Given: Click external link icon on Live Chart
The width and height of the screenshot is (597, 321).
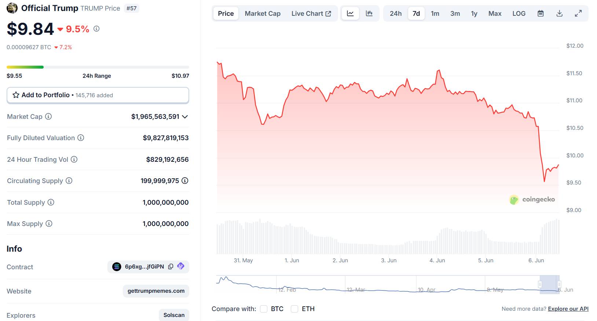Looking at the screenshot, I should [328, 14].
